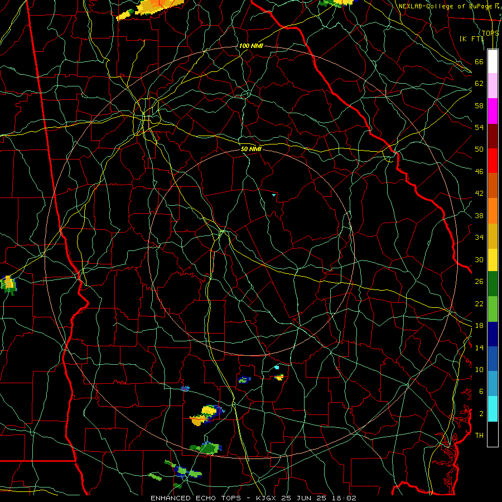Pick the bright red legend swatch
The width and height of the screenshot is (502, 502).
point(493,161)
